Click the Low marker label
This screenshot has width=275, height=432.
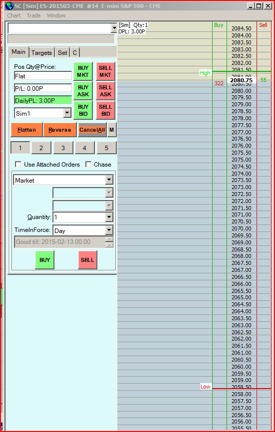(206, 387)
